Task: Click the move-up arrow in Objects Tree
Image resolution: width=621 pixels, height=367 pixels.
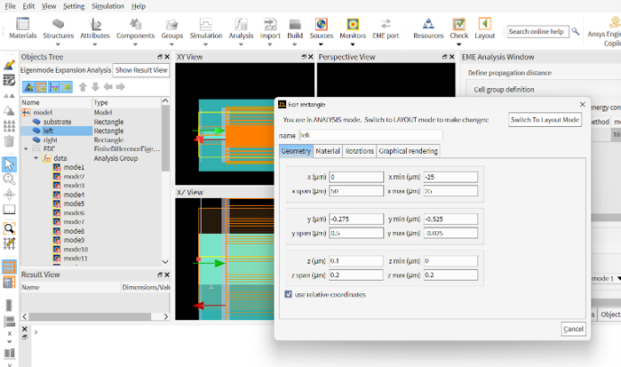Action: [83, 87]
